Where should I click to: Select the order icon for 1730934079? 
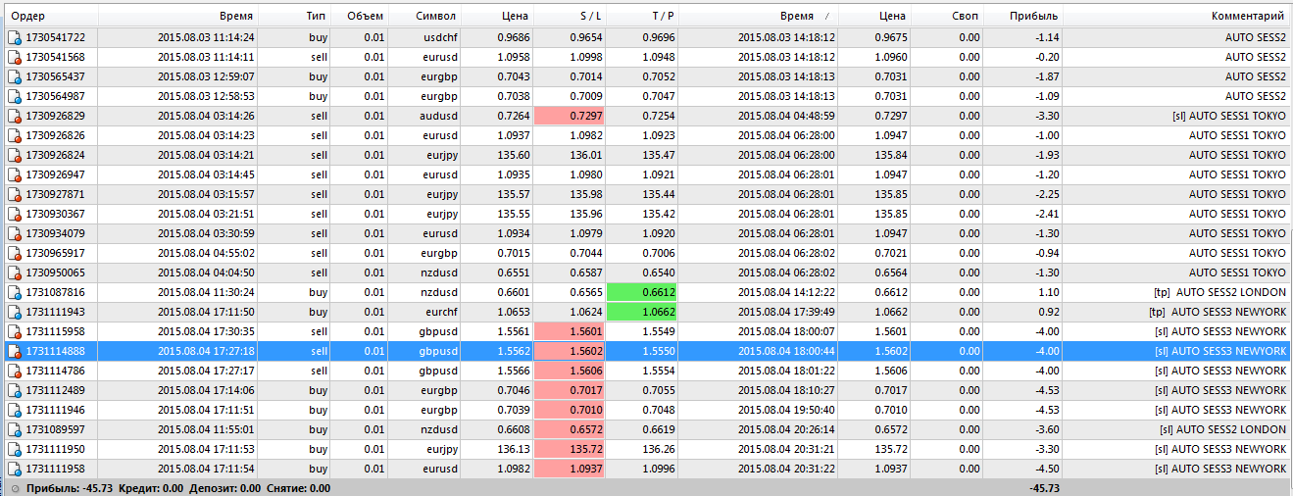15,233
